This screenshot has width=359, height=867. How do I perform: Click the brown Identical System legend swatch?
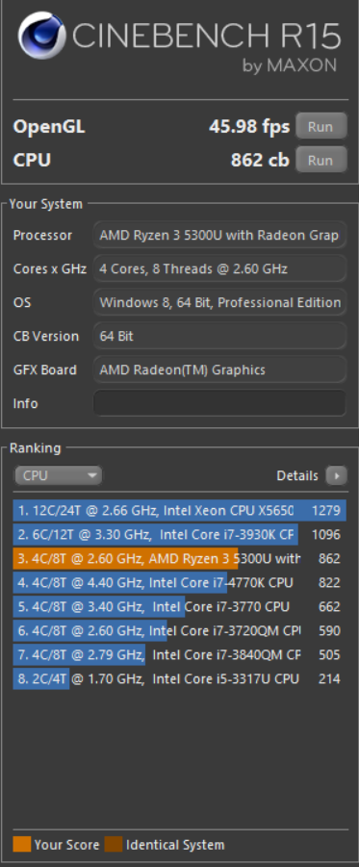pyautogui.click(x=114, y=844)
